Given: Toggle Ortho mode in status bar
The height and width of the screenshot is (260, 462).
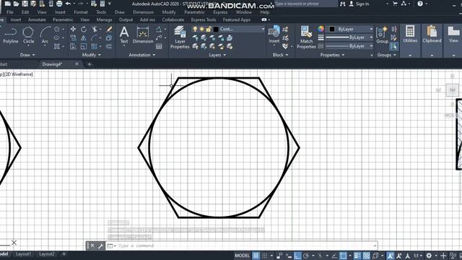Looking at the screenshot, I should (x=297, y=256).
